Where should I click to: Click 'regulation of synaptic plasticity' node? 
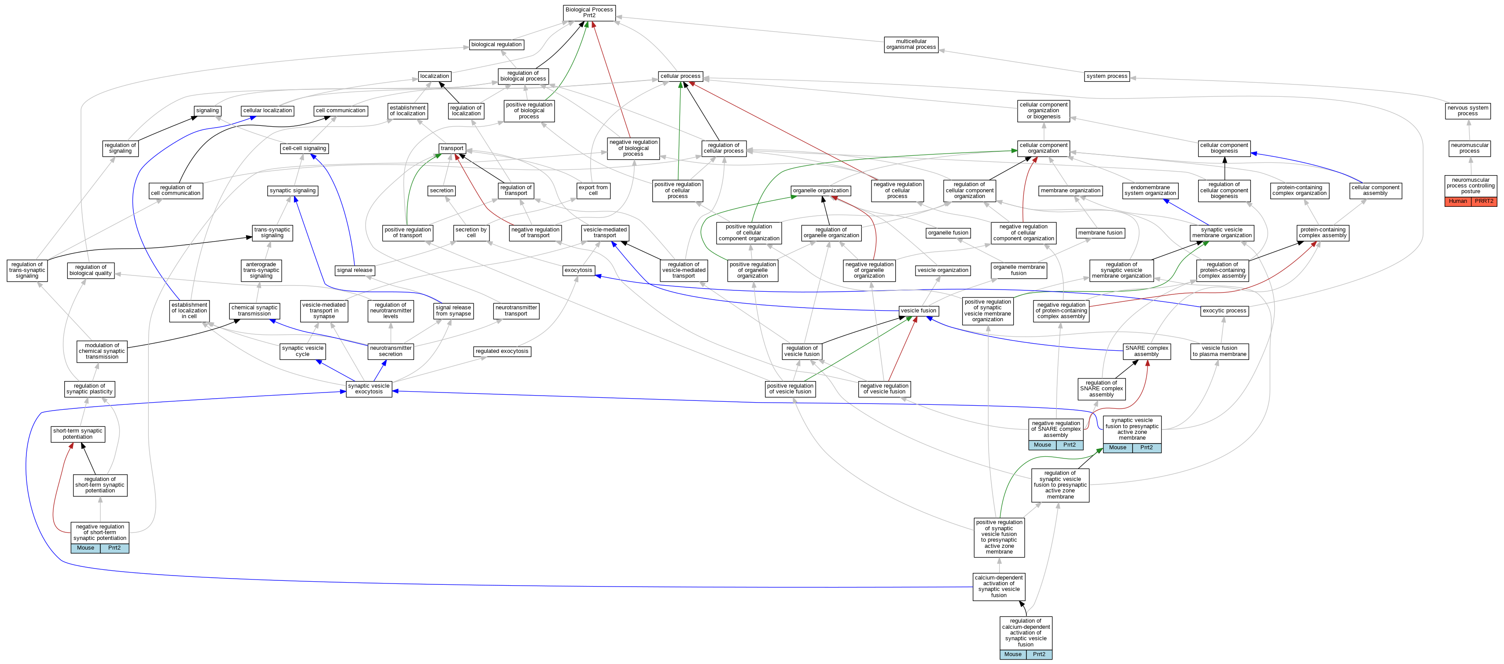89,389
